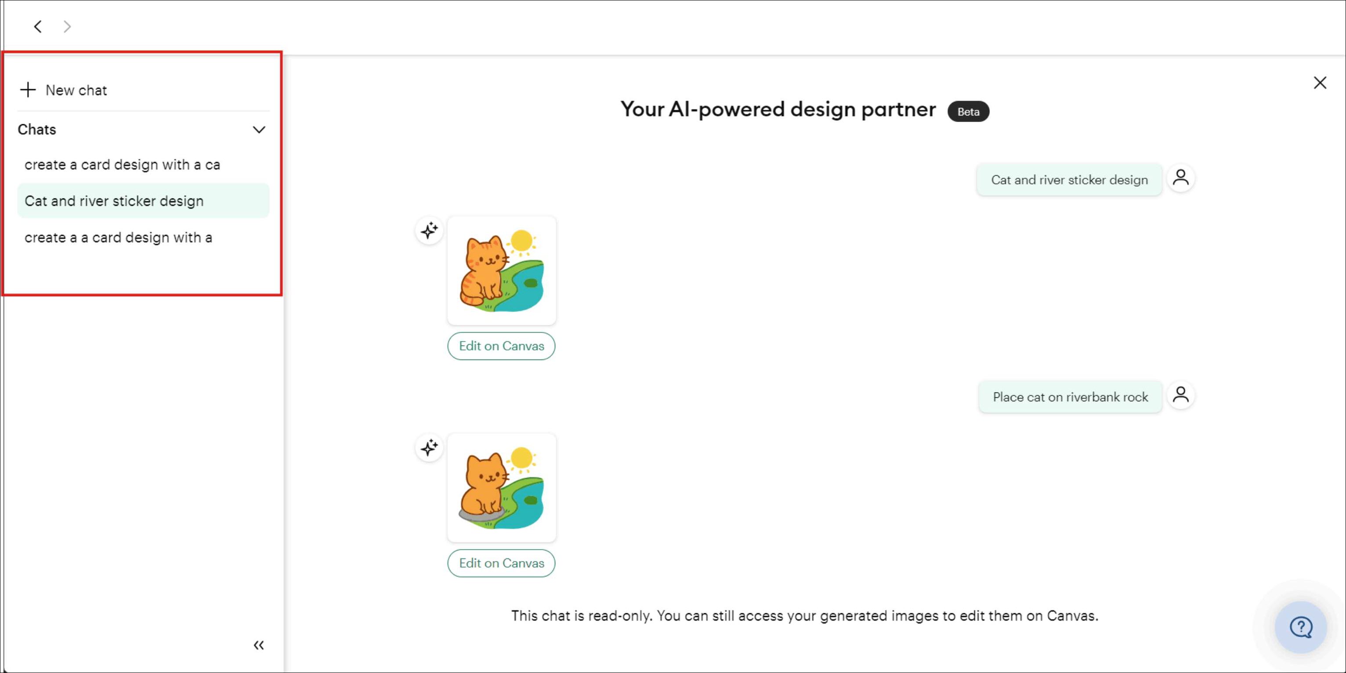
Task: Click the user avatar beside 'Place cat on riverbank rock'
Action: (1181, 395)
